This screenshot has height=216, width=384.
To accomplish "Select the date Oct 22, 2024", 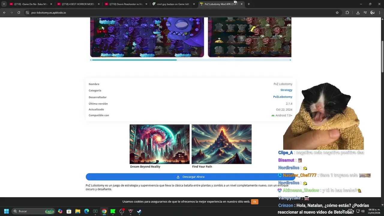I will [x=284, y=109].
